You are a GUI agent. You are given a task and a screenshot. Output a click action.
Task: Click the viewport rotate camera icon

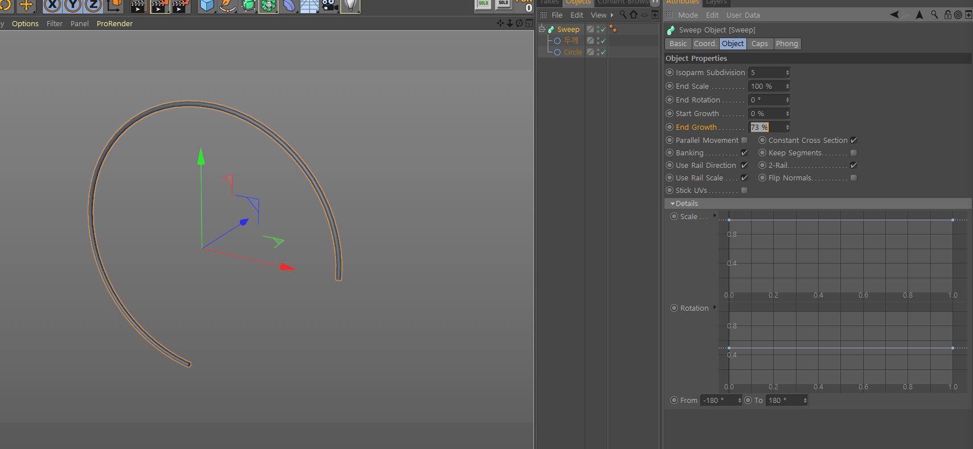click(519, 23)
